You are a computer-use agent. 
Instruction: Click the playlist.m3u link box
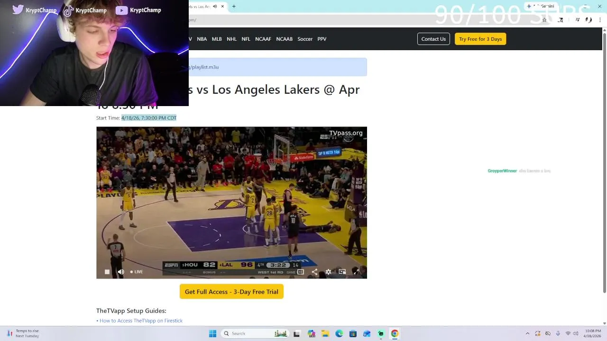pyautogui.click(x=278, y=67)
